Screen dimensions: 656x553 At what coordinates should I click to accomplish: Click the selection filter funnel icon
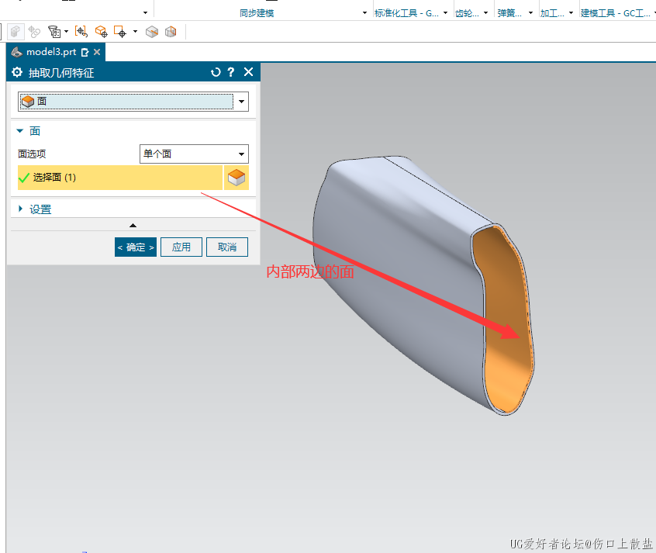click(54, 32)
